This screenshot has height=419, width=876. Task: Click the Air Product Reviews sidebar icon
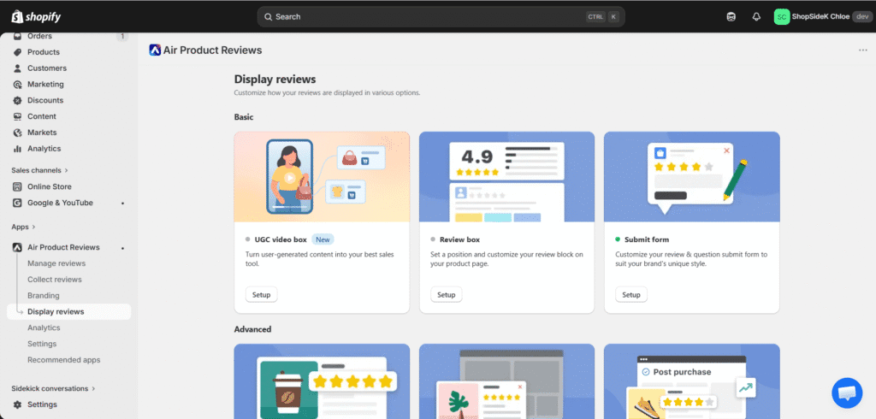(17, 247)
